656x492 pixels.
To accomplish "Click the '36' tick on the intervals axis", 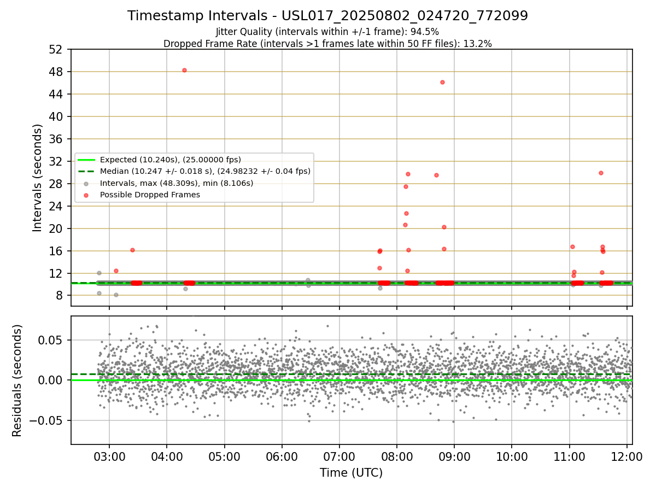I will point(57,139).
